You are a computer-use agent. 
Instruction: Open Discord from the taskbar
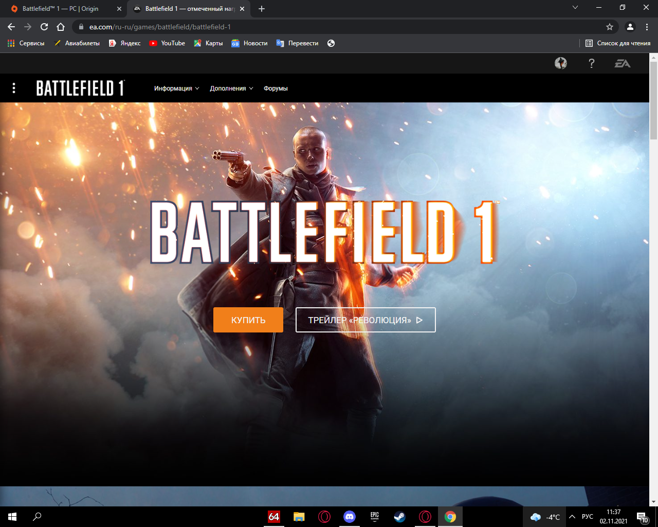click(350, 517)
